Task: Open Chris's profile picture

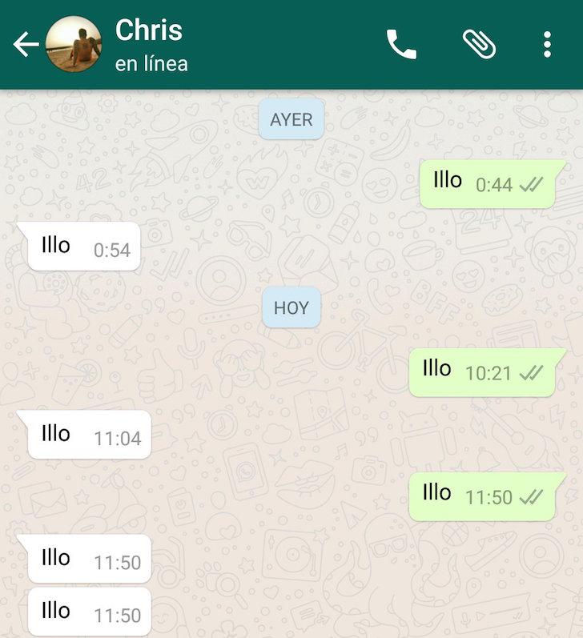Action: coord(74,44)
